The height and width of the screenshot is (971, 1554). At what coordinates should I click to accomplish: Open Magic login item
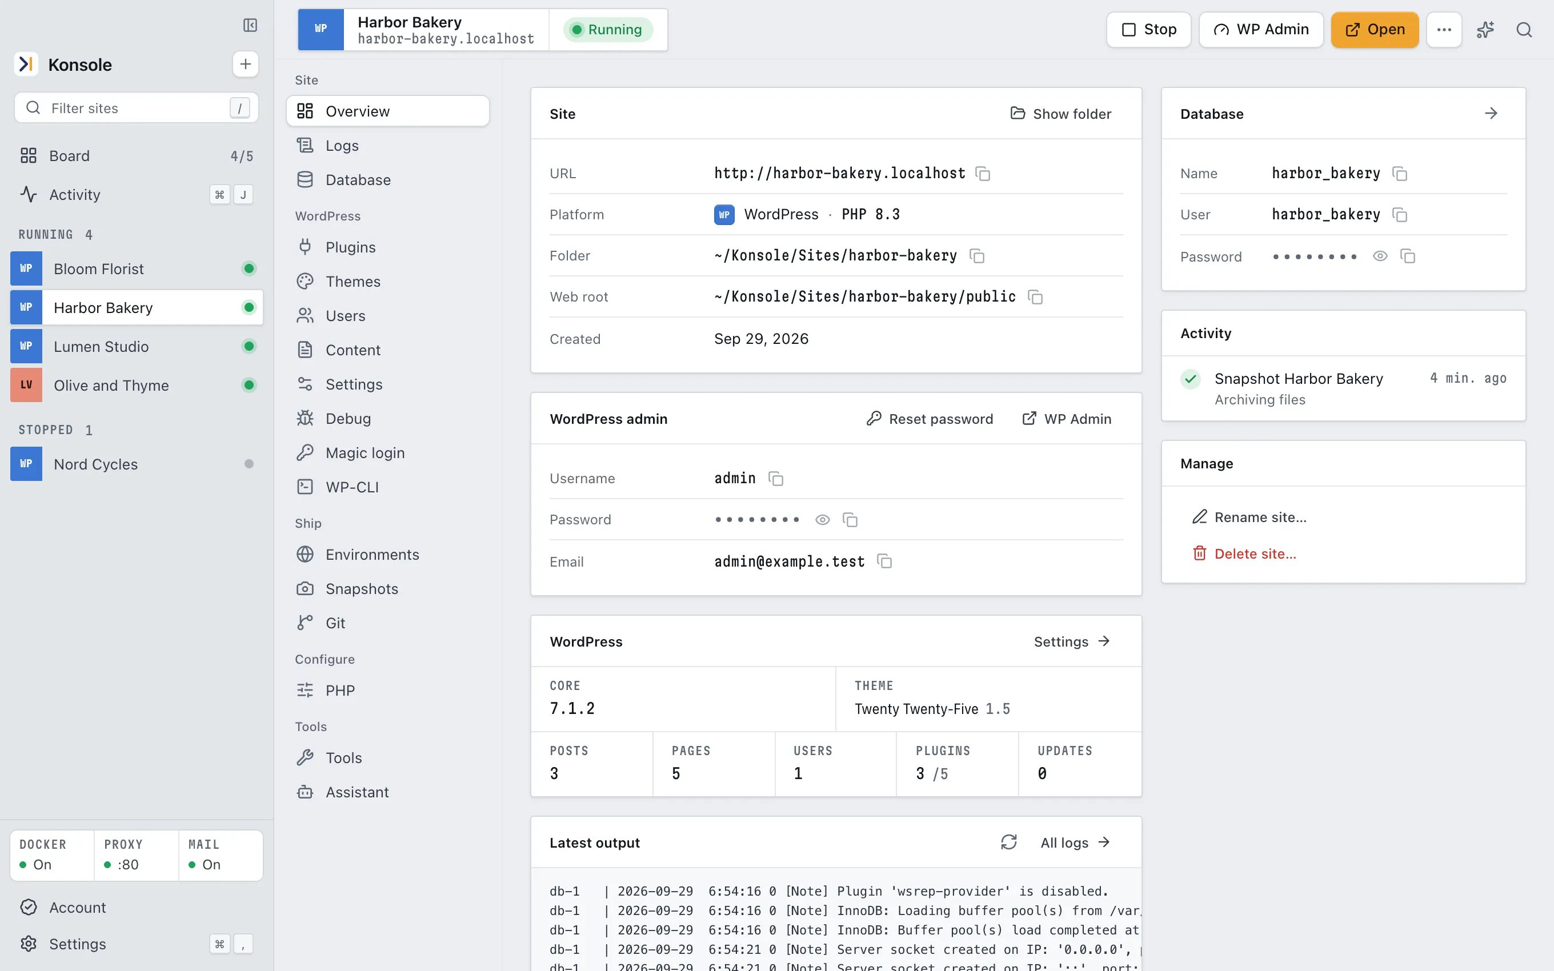[388, 453]
